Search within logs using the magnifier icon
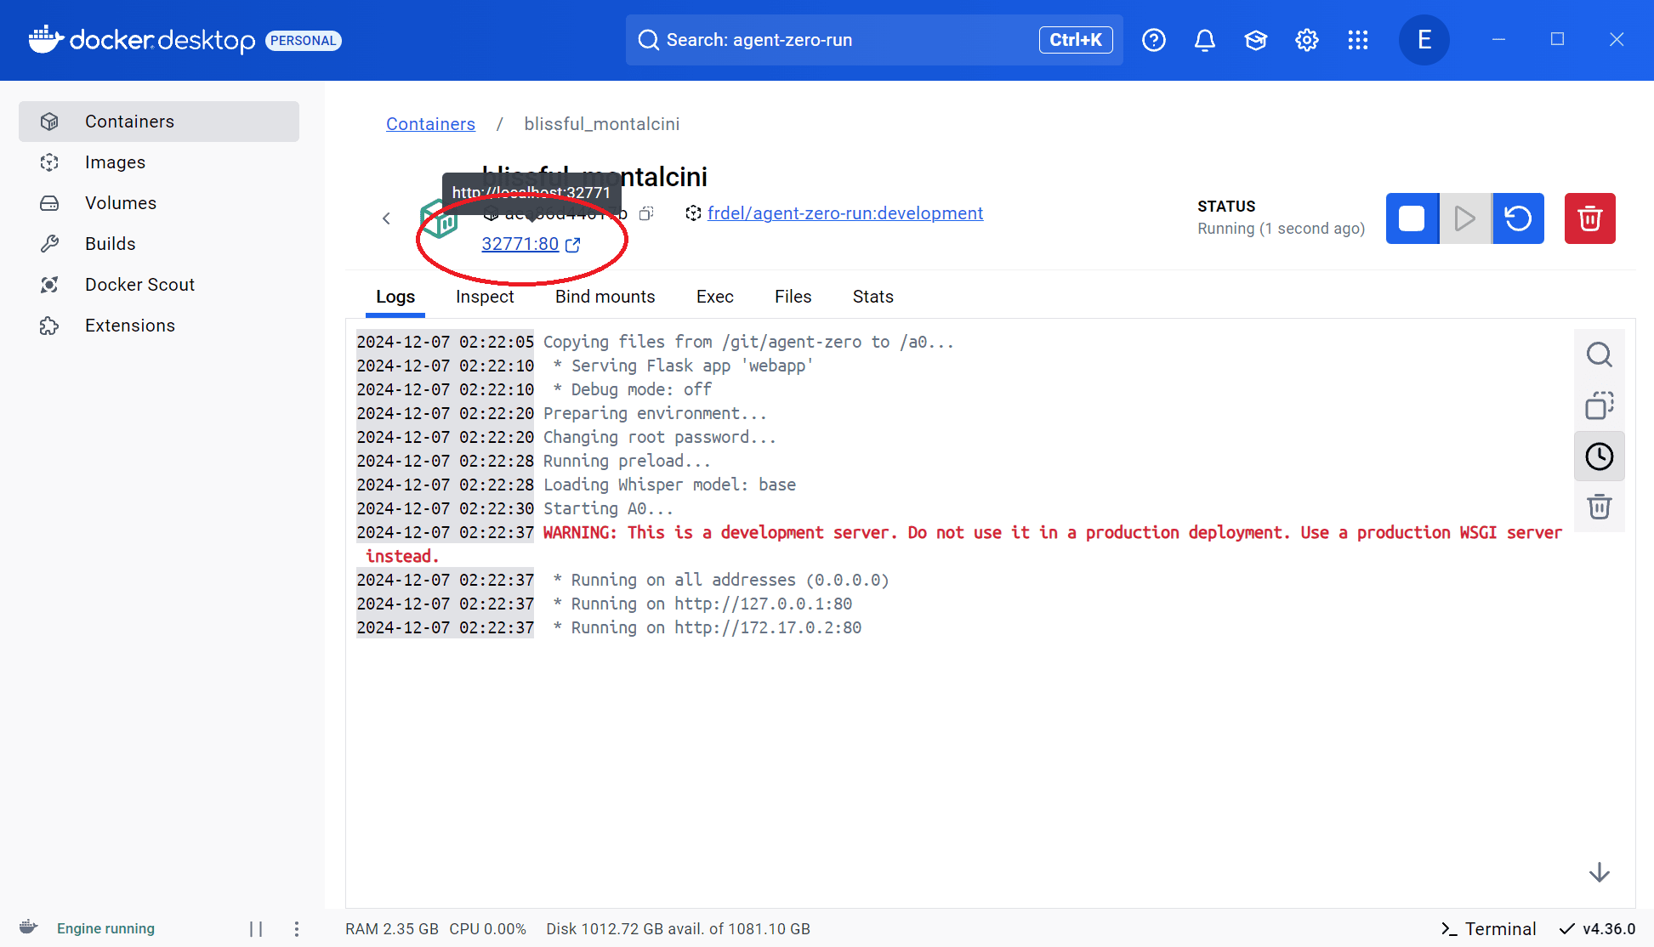The width and height of the screenshot is (1654, 947). [1600, 354]
